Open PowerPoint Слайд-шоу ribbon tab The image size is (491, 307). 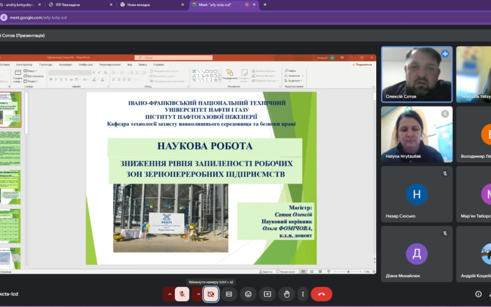86,64
